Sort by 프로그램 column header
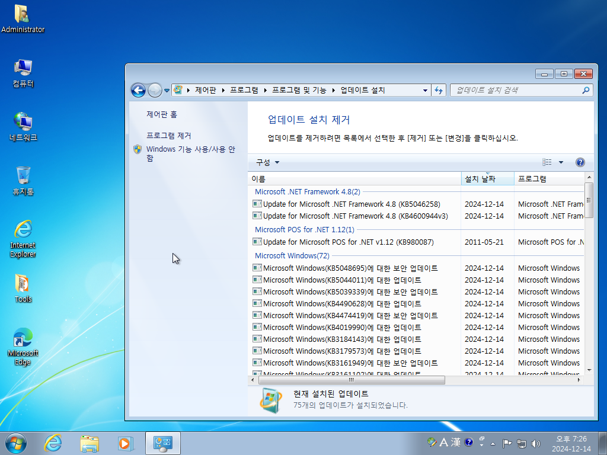This screenshot has height=455, width=607. (x=550, y=179)
